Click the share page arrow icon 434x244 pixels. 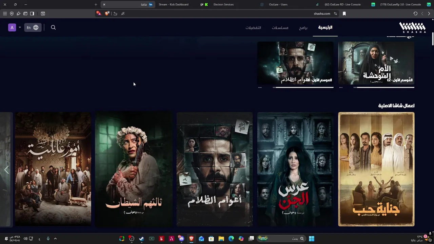[115, 14]
